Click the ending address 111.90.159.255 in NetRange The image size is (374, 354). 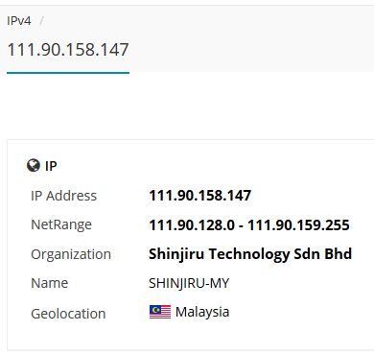298,224
